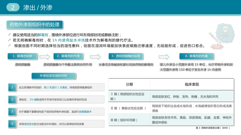The width and height of the screenshot is (241, 135).
Task: Click the number 3 square in the list
Action: tap(12, 112)
